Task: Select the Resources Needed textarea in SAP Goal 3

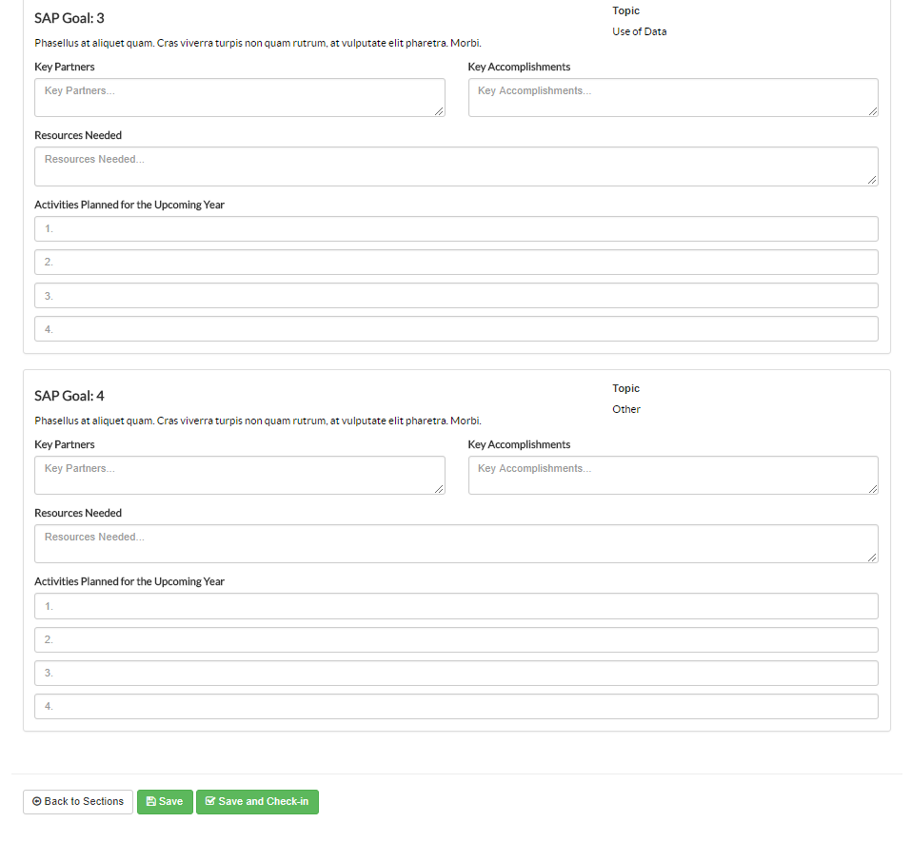Action: point(456,166)
